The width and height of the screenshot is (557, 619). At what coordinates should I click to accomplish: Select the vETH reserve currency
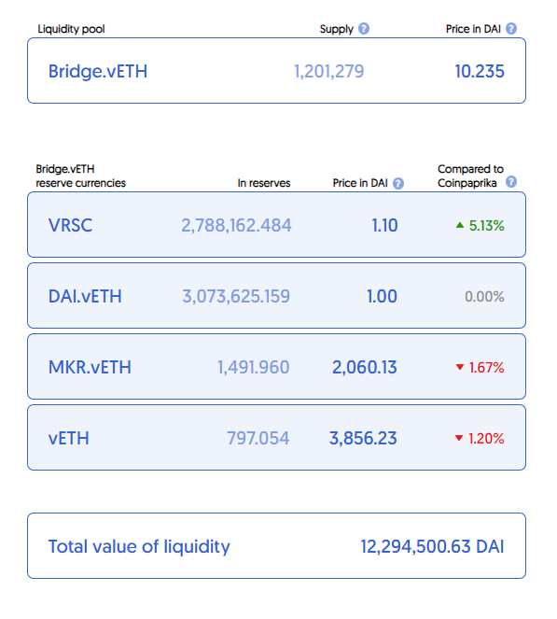click(x=69, y=438)
